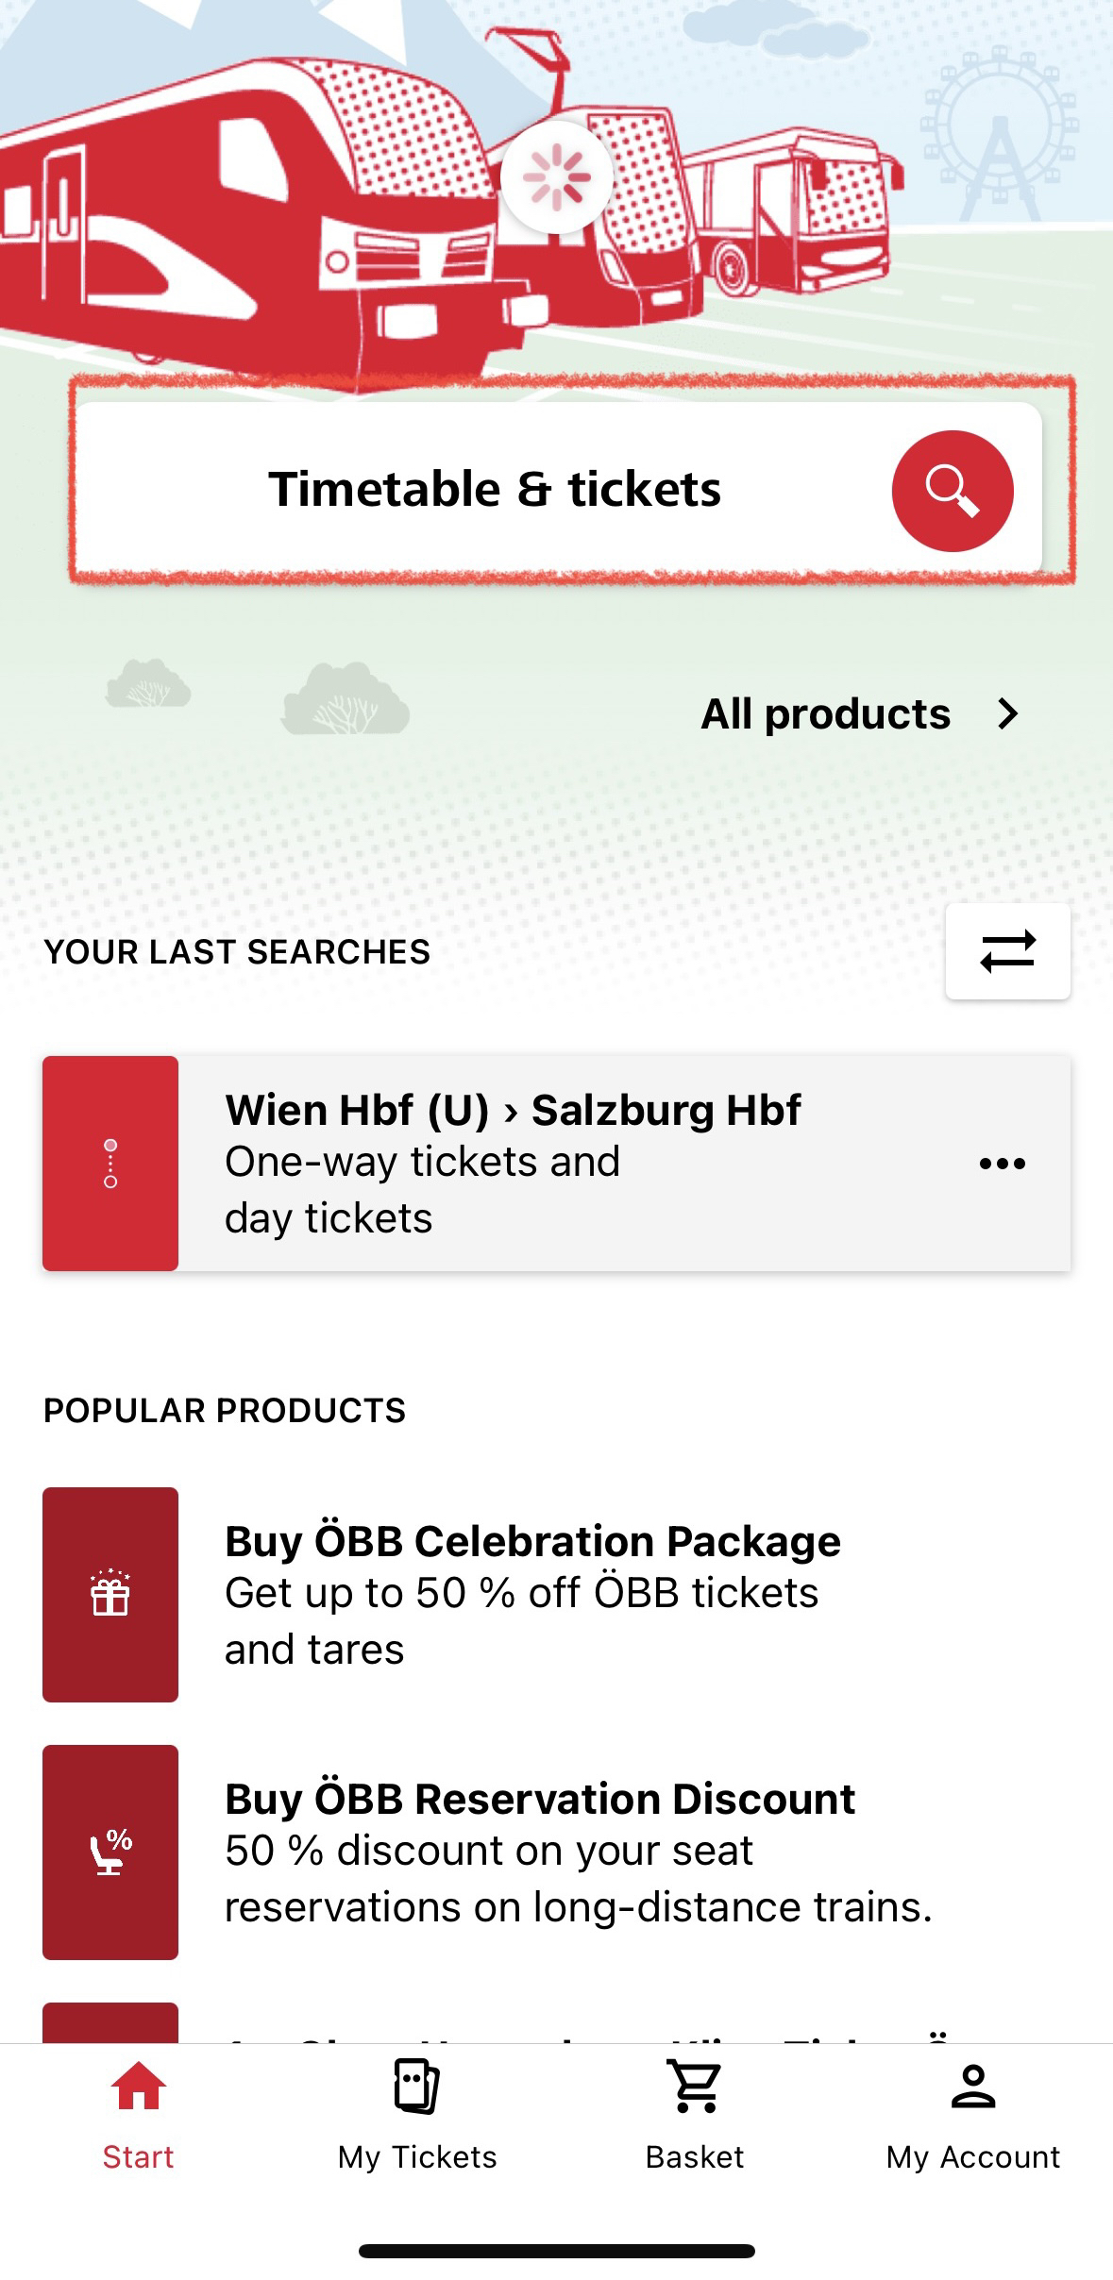Tap the shopping cart Basket icon

695,2087
